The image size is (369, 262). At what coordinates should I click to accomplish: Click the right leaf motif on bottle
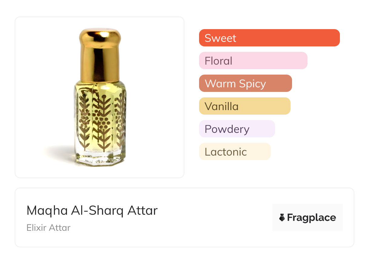click(121, 121)
